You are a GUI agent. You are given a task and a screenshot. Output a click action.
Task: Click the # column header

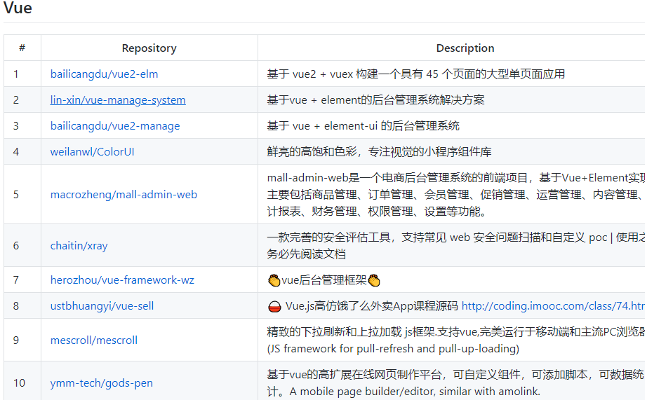pos(22,48)
